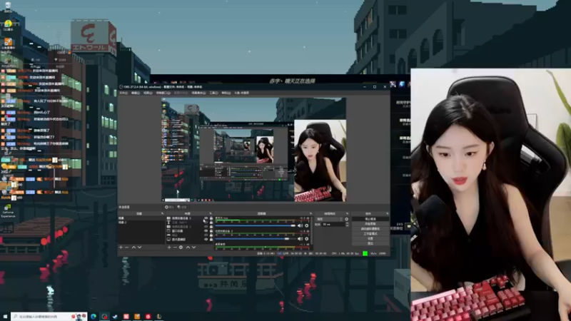Toggle visibility of display capture source
This screenshot has width=571, height=321.
pos(206,240)
